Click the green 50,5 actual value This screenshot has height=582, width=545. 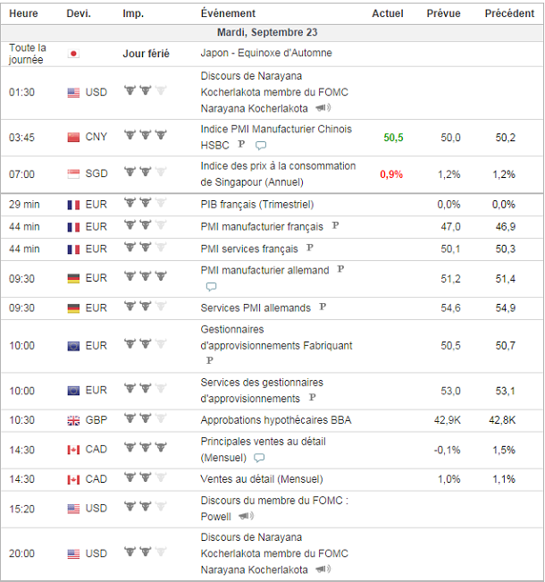pos(393,137)
